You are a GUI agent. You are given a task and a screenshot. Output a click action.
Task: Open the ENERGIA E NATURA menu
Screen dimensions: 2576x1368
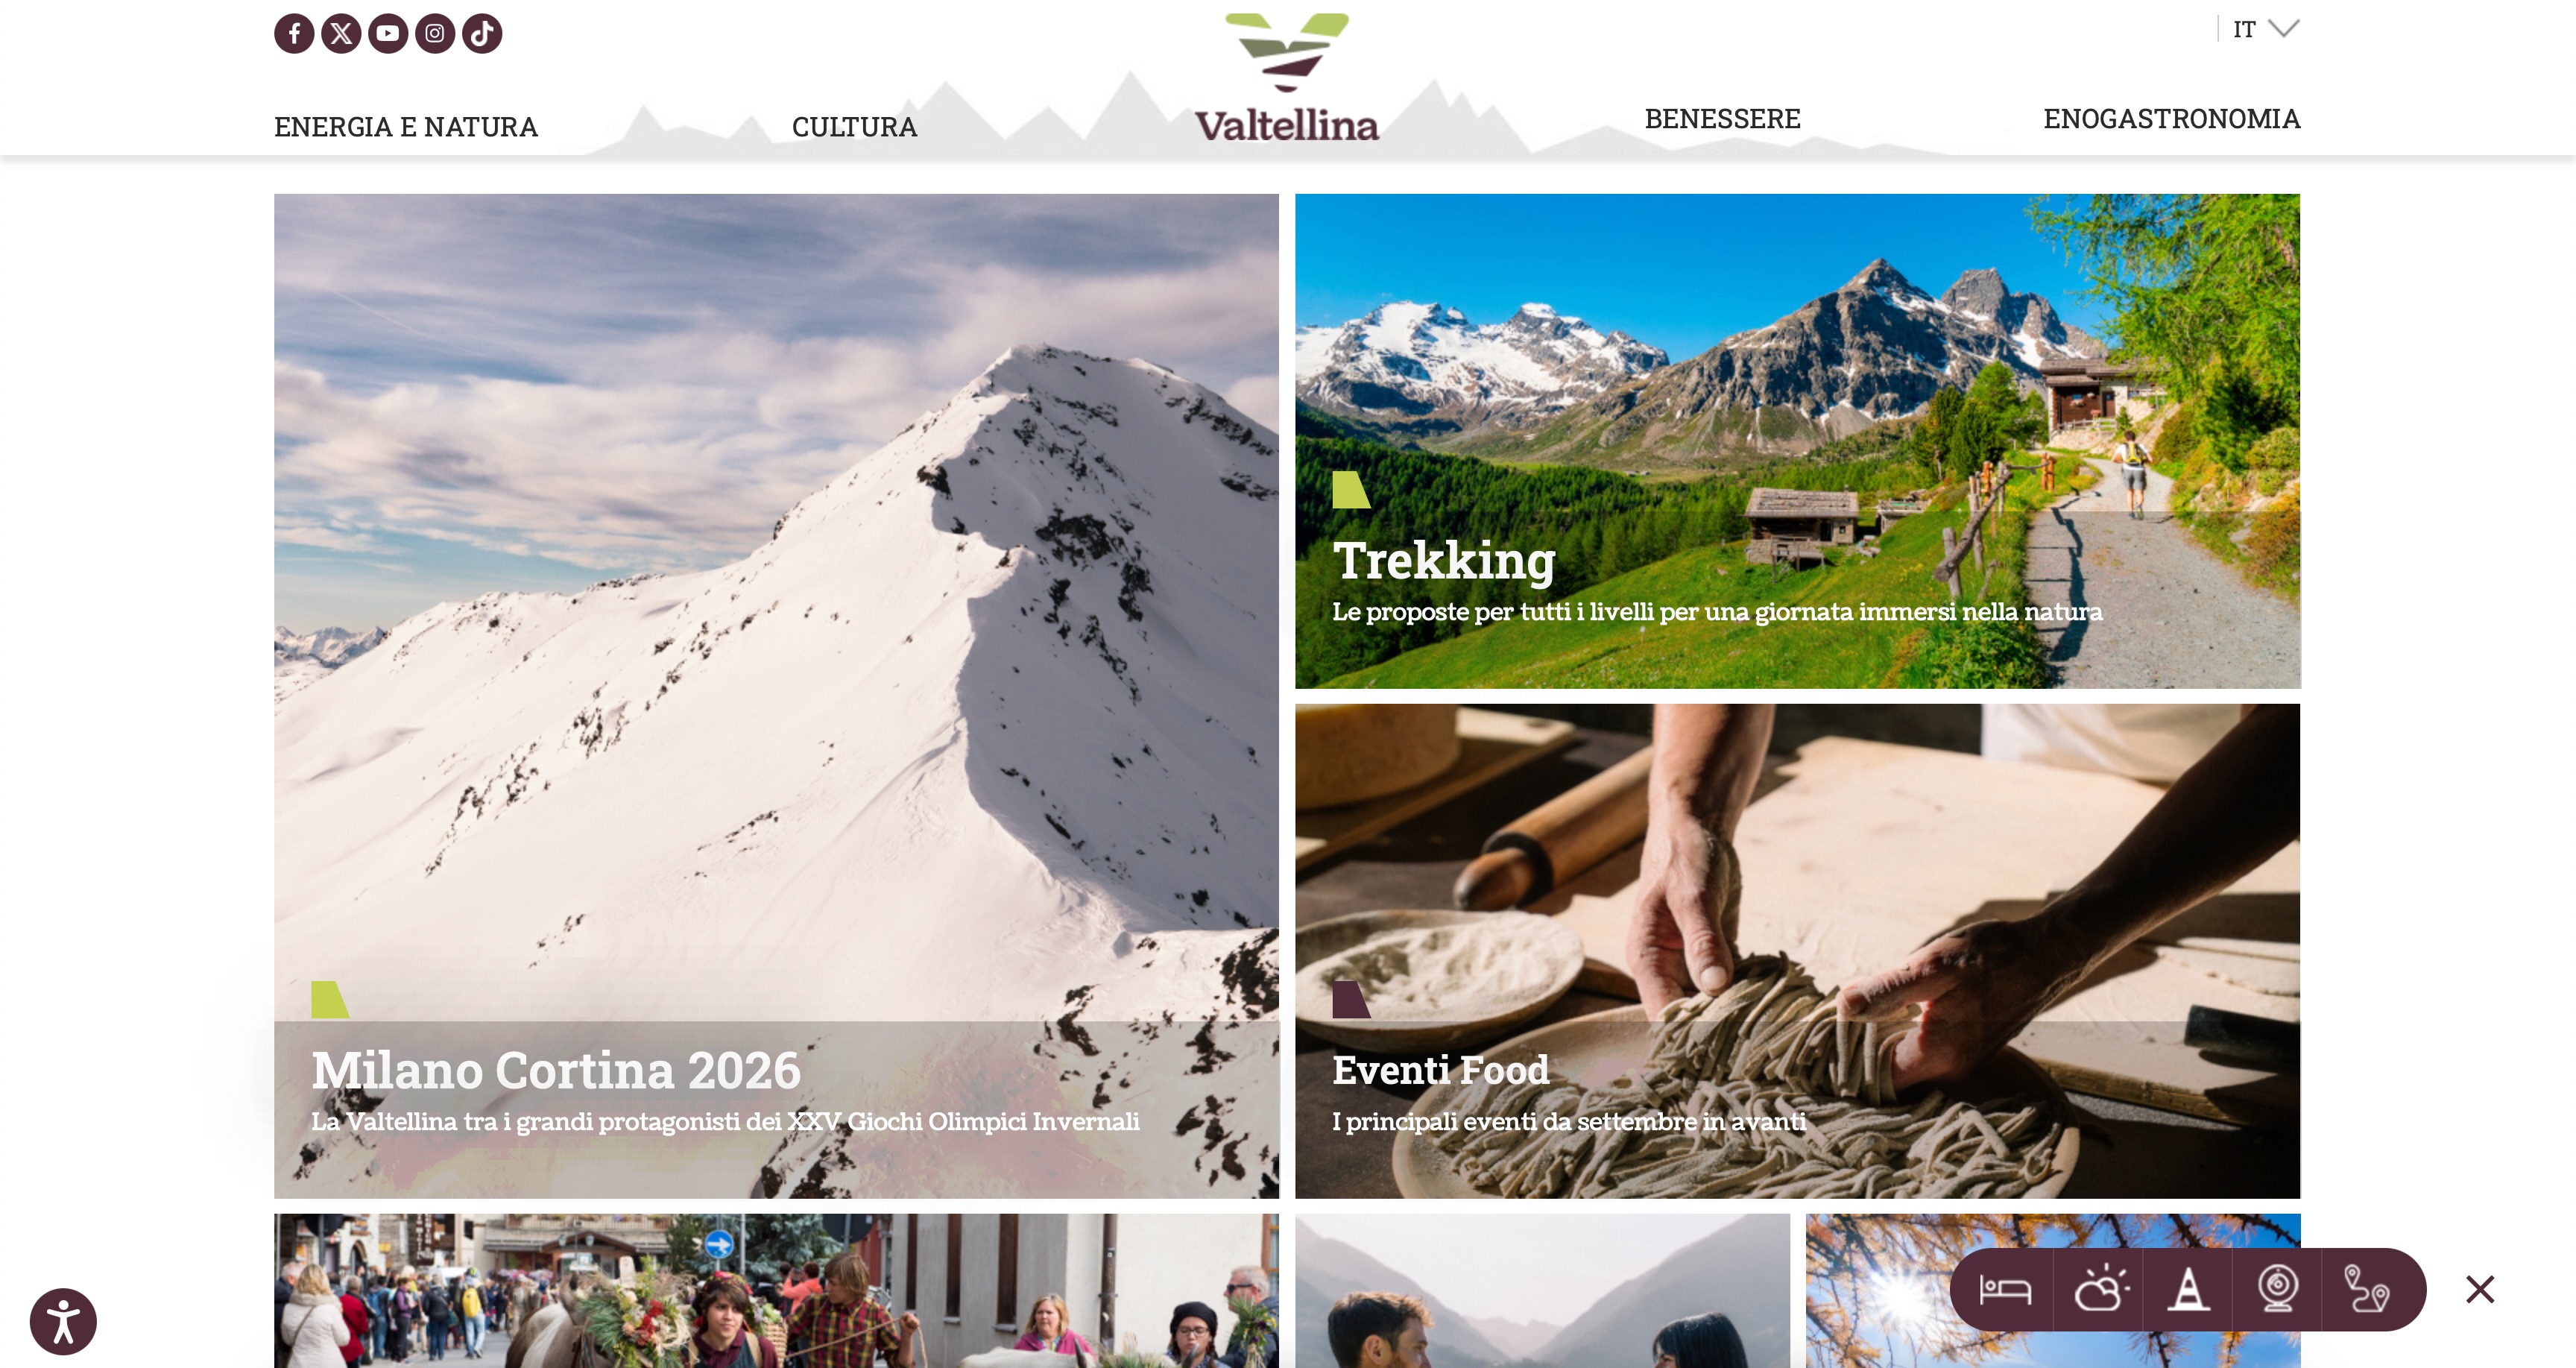[406, 127]
